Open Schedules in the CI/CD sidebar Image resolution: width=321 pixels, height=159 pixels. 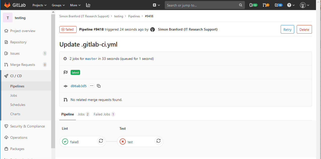(18, 105)
